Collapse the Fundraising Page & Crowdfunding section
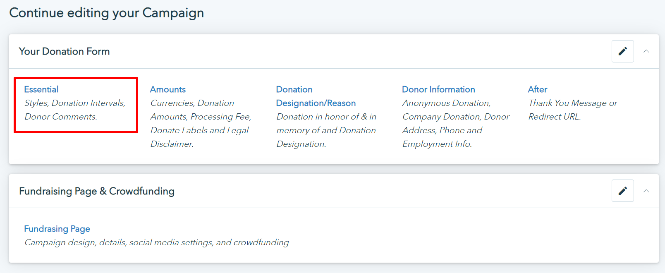Viewport: 665px width, 273px height. tap(646, 191)
